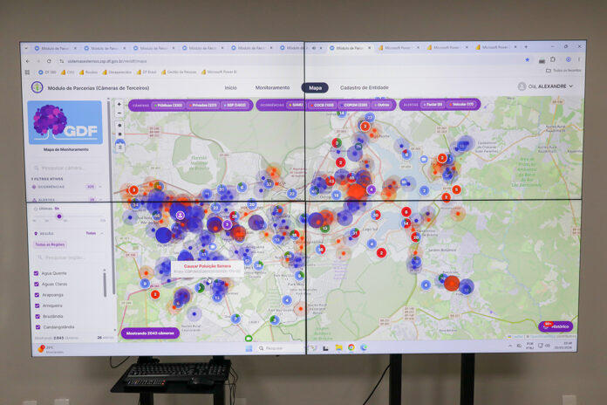The height and width of the screenshot is (405, 607).
Task: Toggle the Públicas cameras filter chip
Action: click(x=168, y=106)
